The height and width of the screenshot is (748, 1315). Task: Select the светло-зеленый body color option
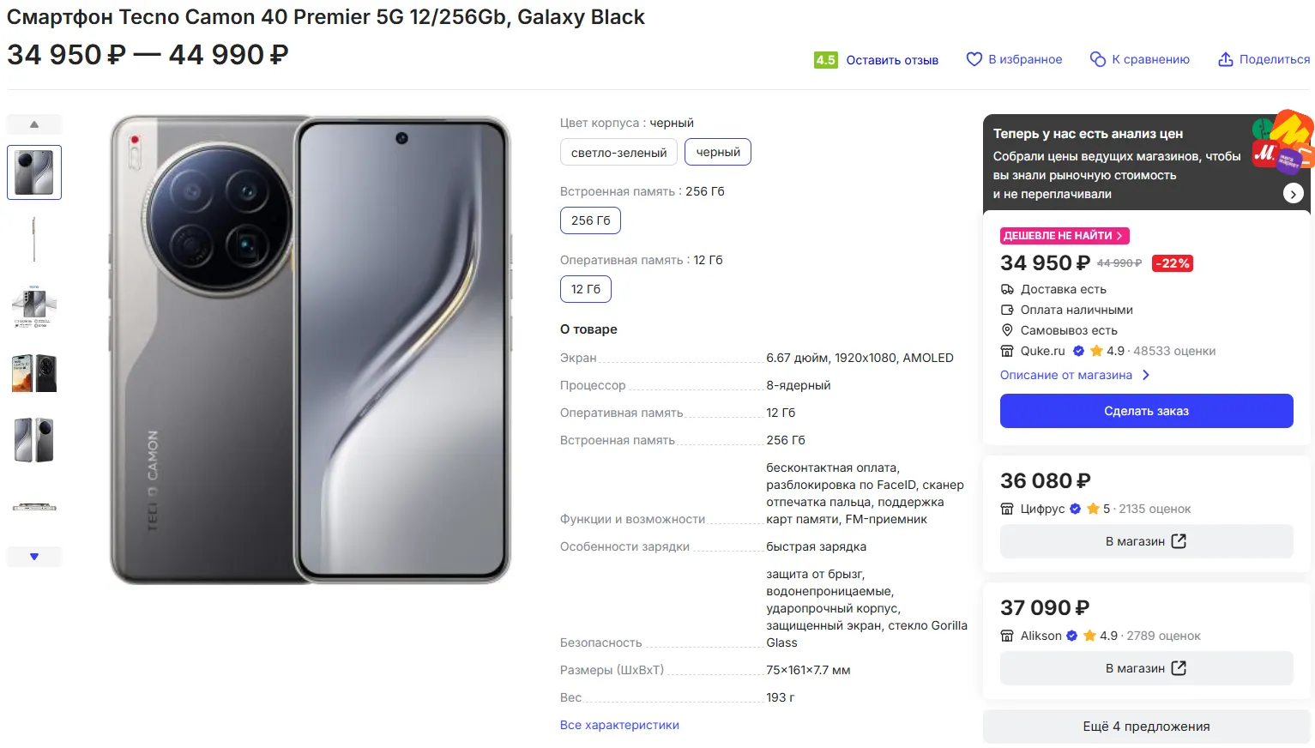click(618, 153)
